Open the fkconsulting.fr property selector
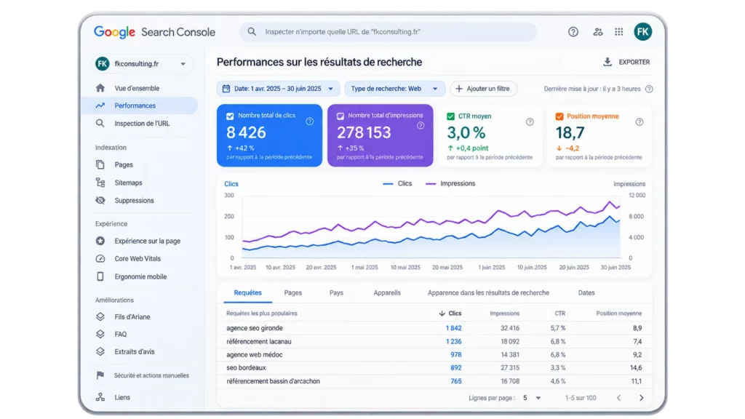The height and width of the screenshot is (419, 745). point(142,64)
